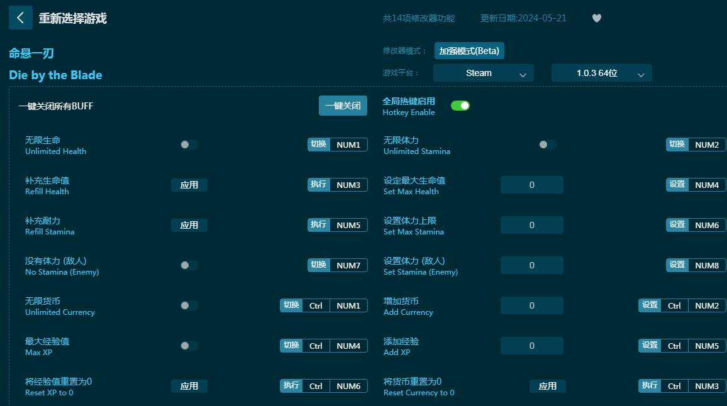Toggle Unlimited Health switch
The width and height of the screenshot is (727, 406).
pos(189,145)
